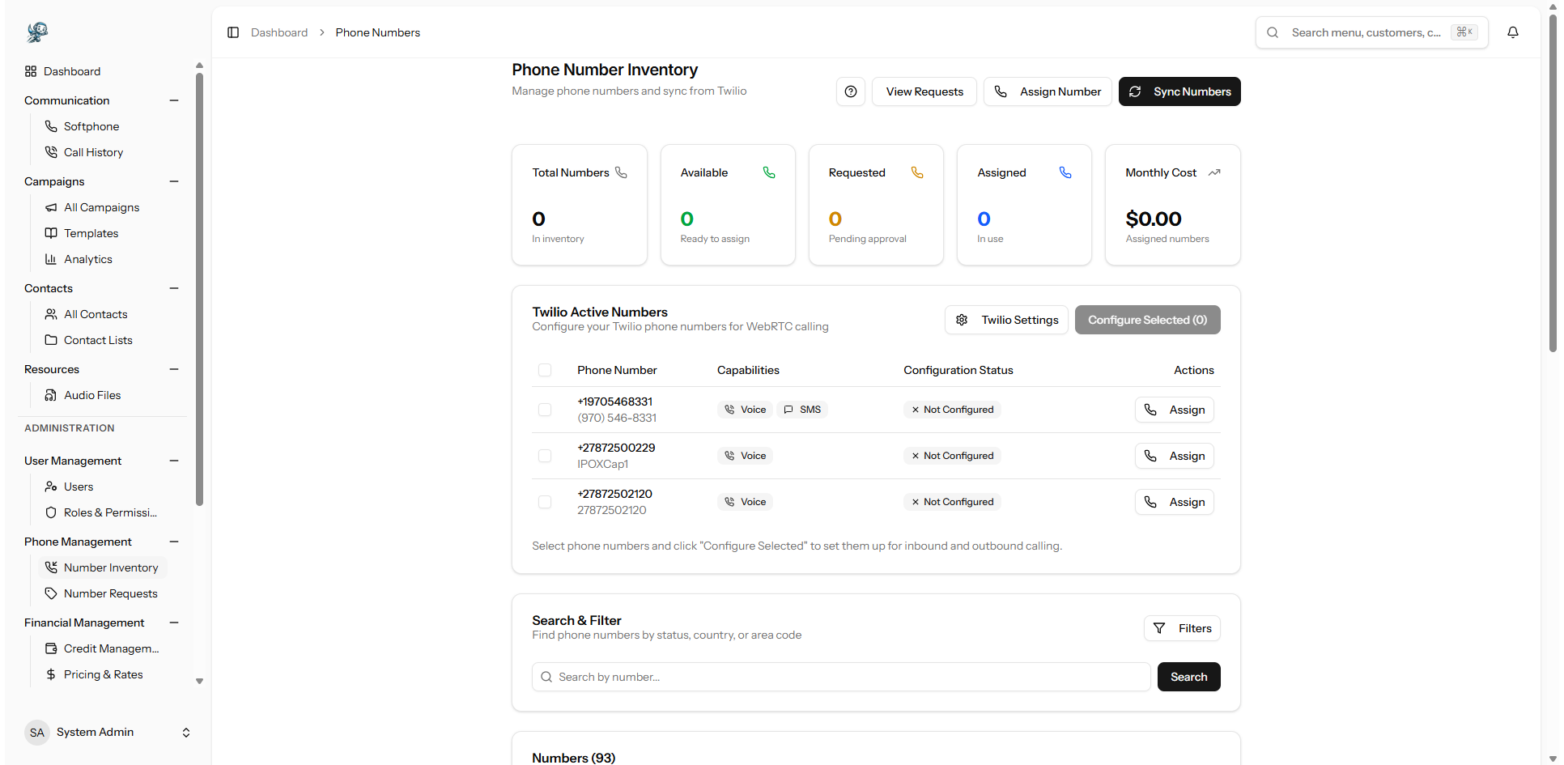Focus the Search by number field
The image size is (1564, 765).
click(842, 677)
